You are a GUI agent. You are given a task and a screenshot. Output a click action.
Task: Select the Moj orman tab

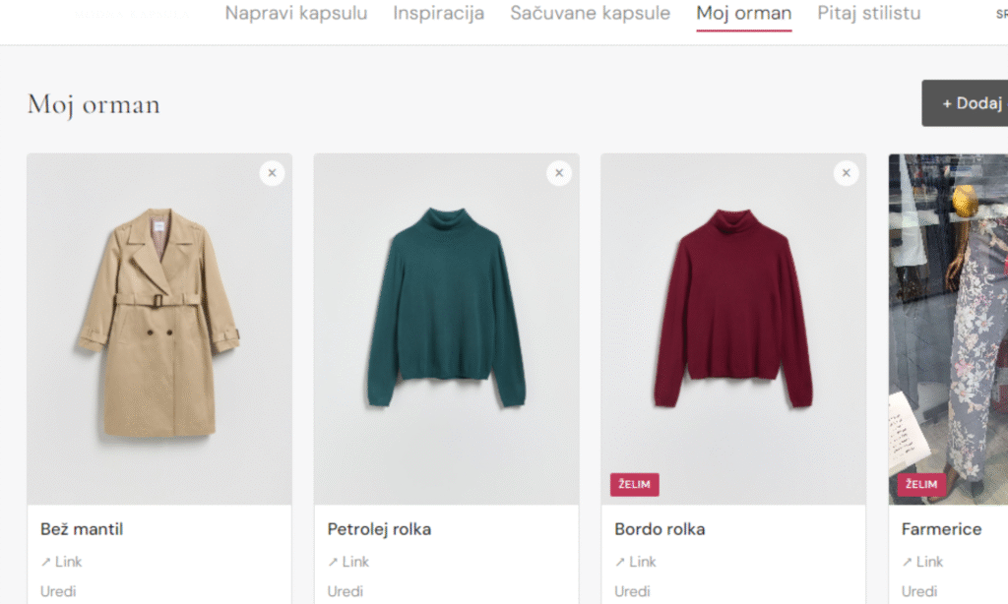pos(743,14)
